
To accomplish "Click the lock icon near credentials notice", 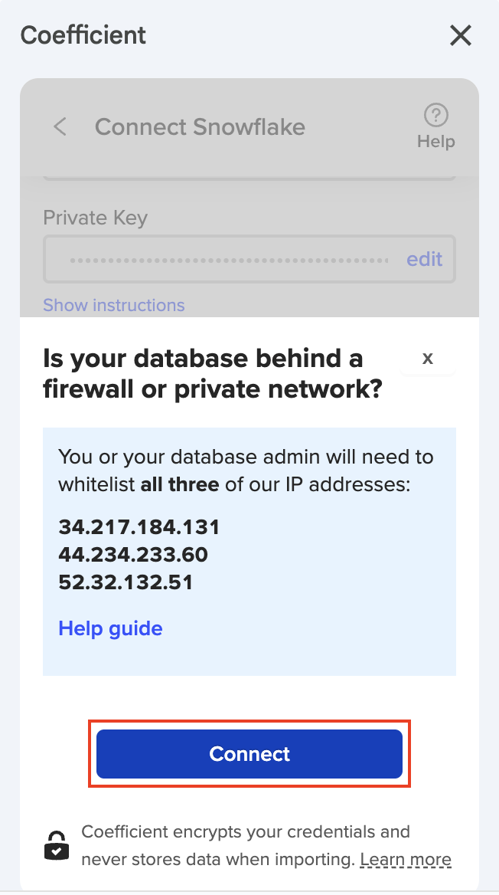I will point(56,846).
